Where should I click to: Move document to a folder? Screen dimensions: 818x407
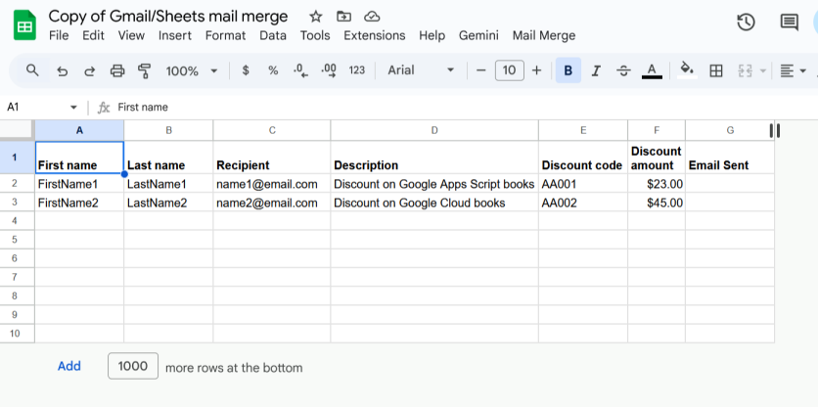(x=343, y=17)
